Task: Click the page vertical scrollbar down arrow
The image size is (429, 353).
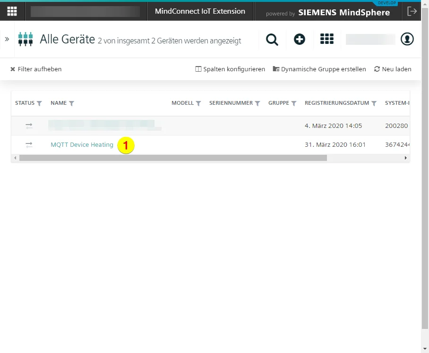Action: click(425, 349)
